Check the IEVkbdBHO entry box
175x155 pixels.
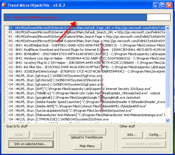point(7,54)
